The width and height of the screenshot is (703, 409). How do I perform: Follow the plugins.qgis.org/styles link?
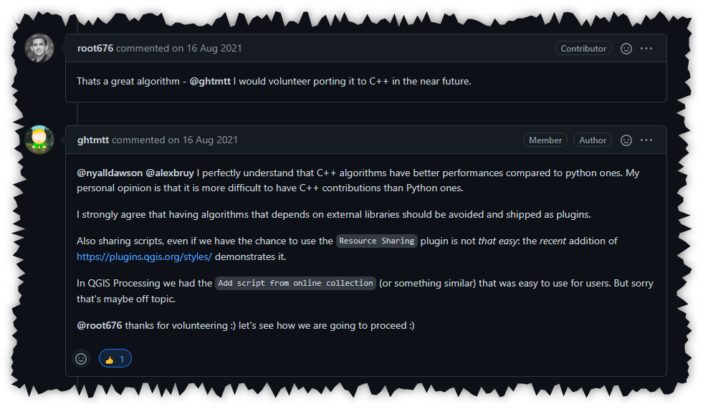(144, 256)
